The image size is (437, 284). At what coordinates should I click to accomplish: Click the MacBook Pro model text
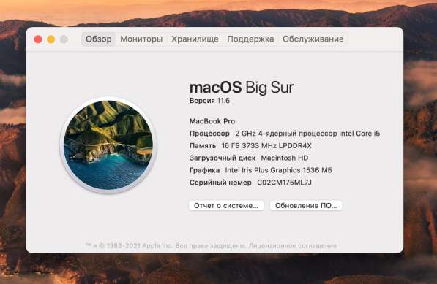pyautogui.click(x=212, y=121)
